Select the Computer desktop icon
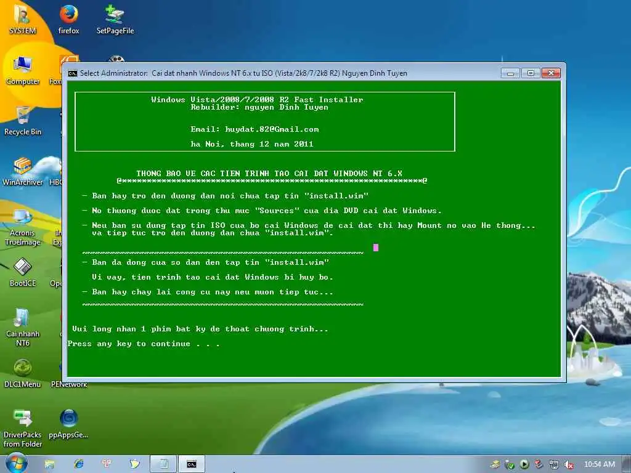Viewport: 631px width, 473px height. (x=23, y=70)
